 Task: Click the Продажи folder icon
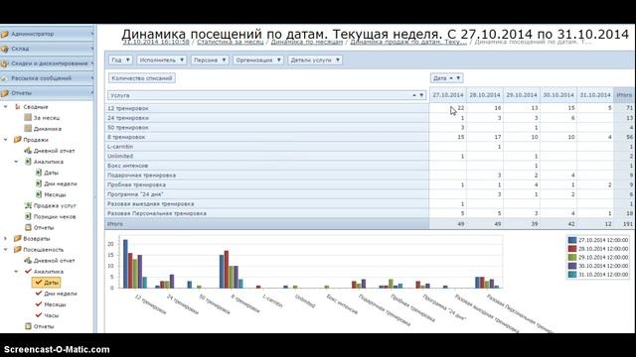coord(18,140)
